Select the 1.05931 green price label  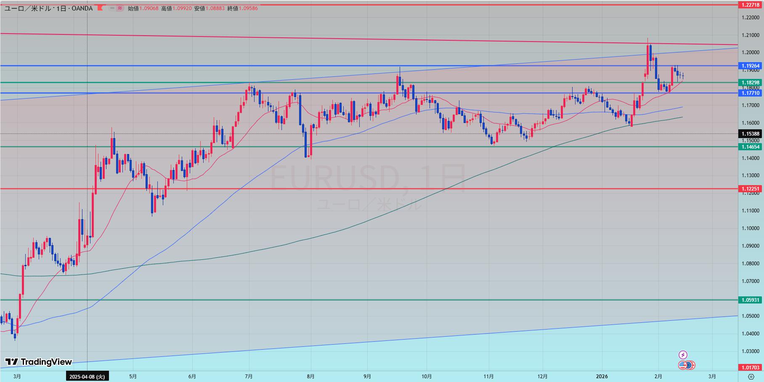[750, 300]
